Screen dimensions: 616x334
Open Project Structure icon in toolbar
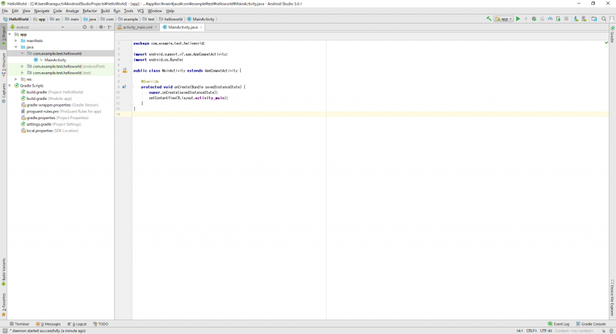(594, 19)
